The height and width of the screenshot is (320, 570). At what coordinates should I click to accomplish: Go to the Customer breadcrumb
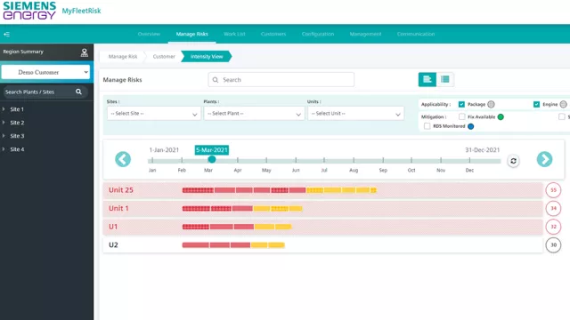[x=164, y=57]
